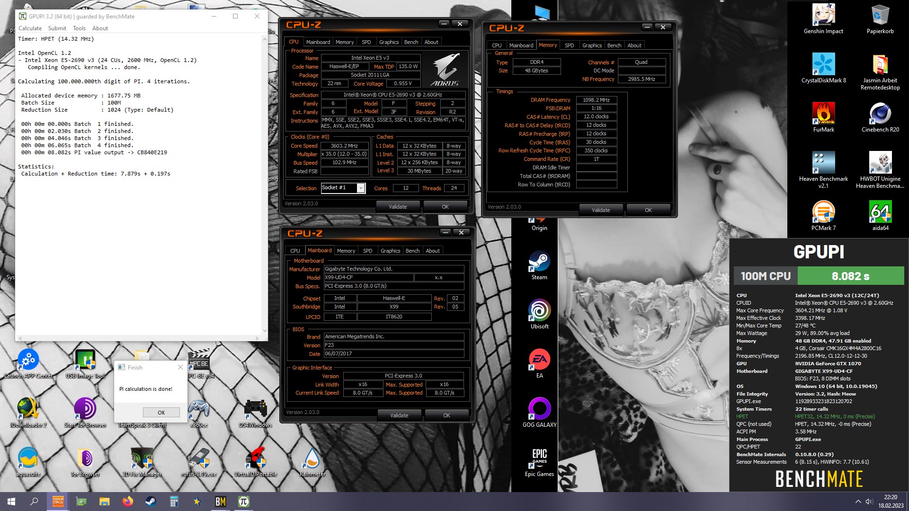Click DRAM Frequency value 1098.2 MHz
The width and height of the screenshot is (909, 511).
(596, 100)
